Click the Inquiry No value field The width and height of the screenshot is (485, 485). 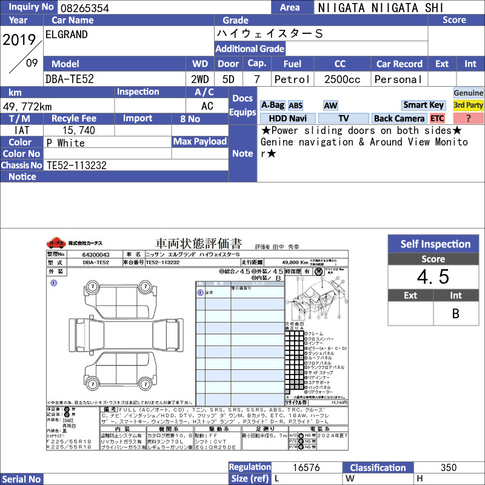[164, 8]
